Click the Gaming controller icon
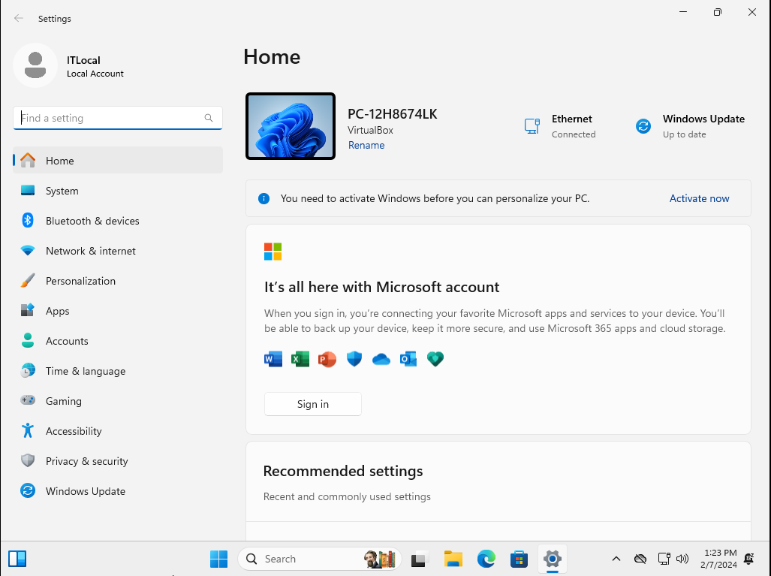771x576 pixels. [28, 400]
